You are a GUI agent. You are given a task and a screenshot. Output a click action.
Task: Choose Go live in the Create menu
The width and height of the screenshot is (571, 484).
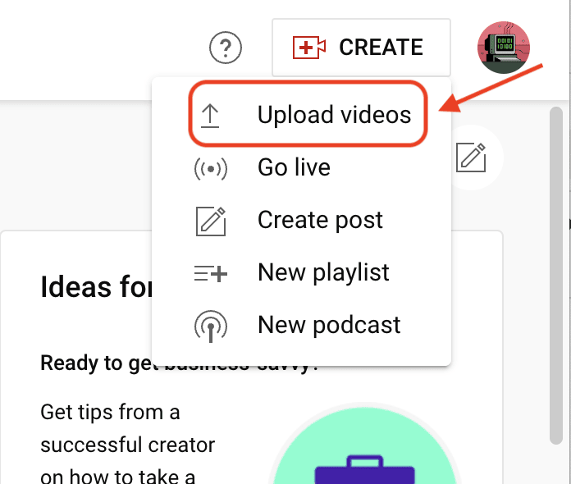pos(302,168)
